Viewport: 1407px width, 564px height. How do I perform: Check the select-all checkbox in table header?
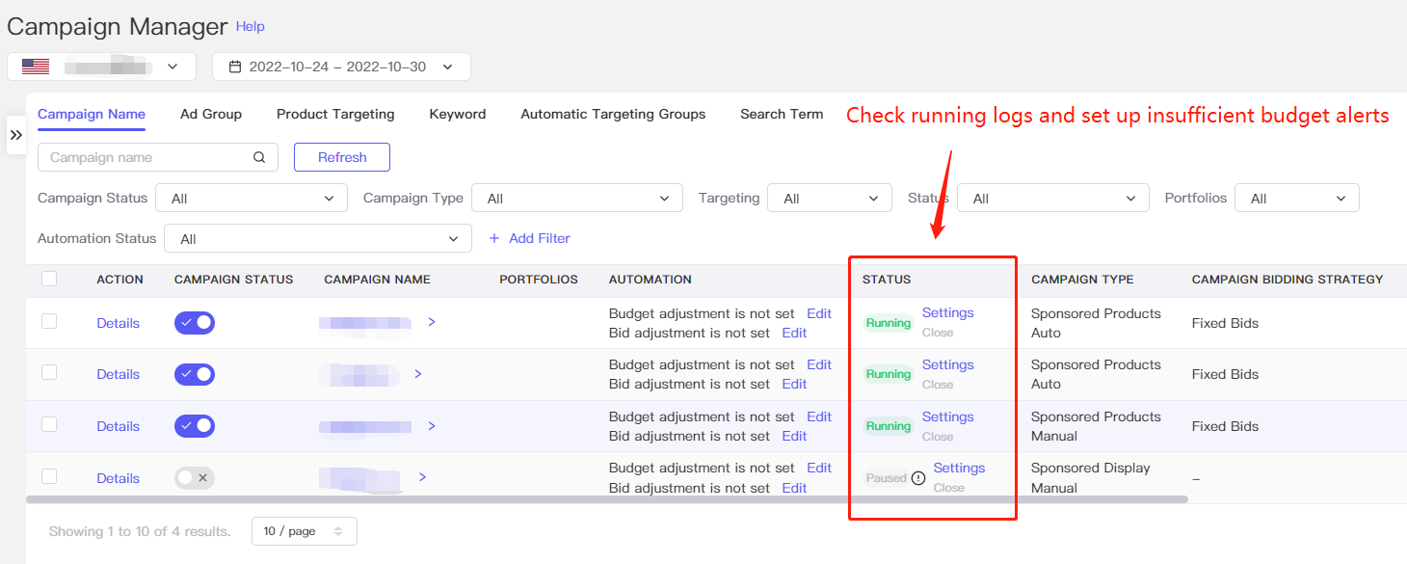(x=49, y=279)
